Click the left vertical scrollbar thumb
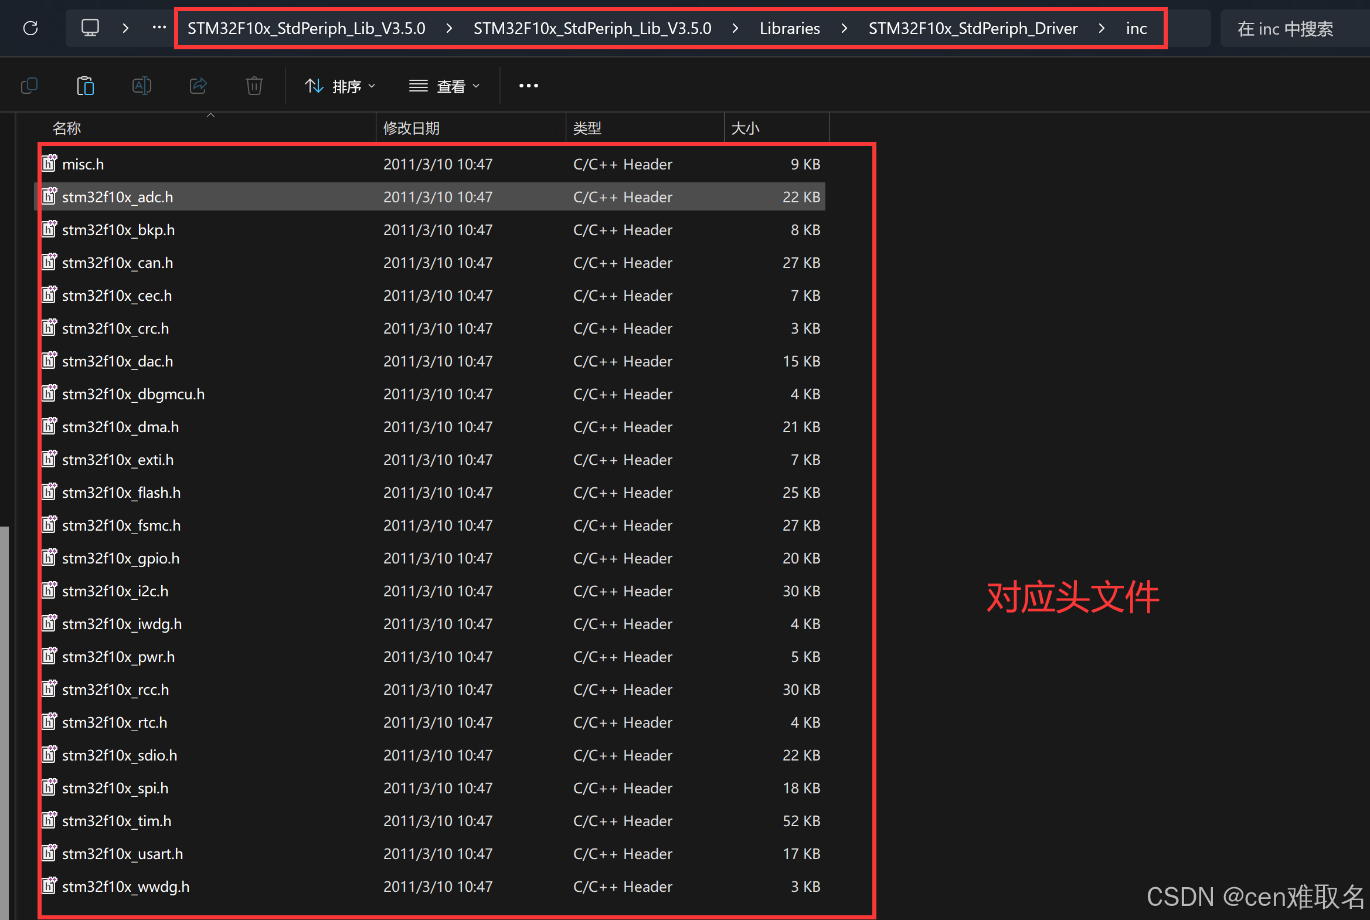Image resolution: width=1370 pixels, height=920 pixels. [x=4, y=722]
